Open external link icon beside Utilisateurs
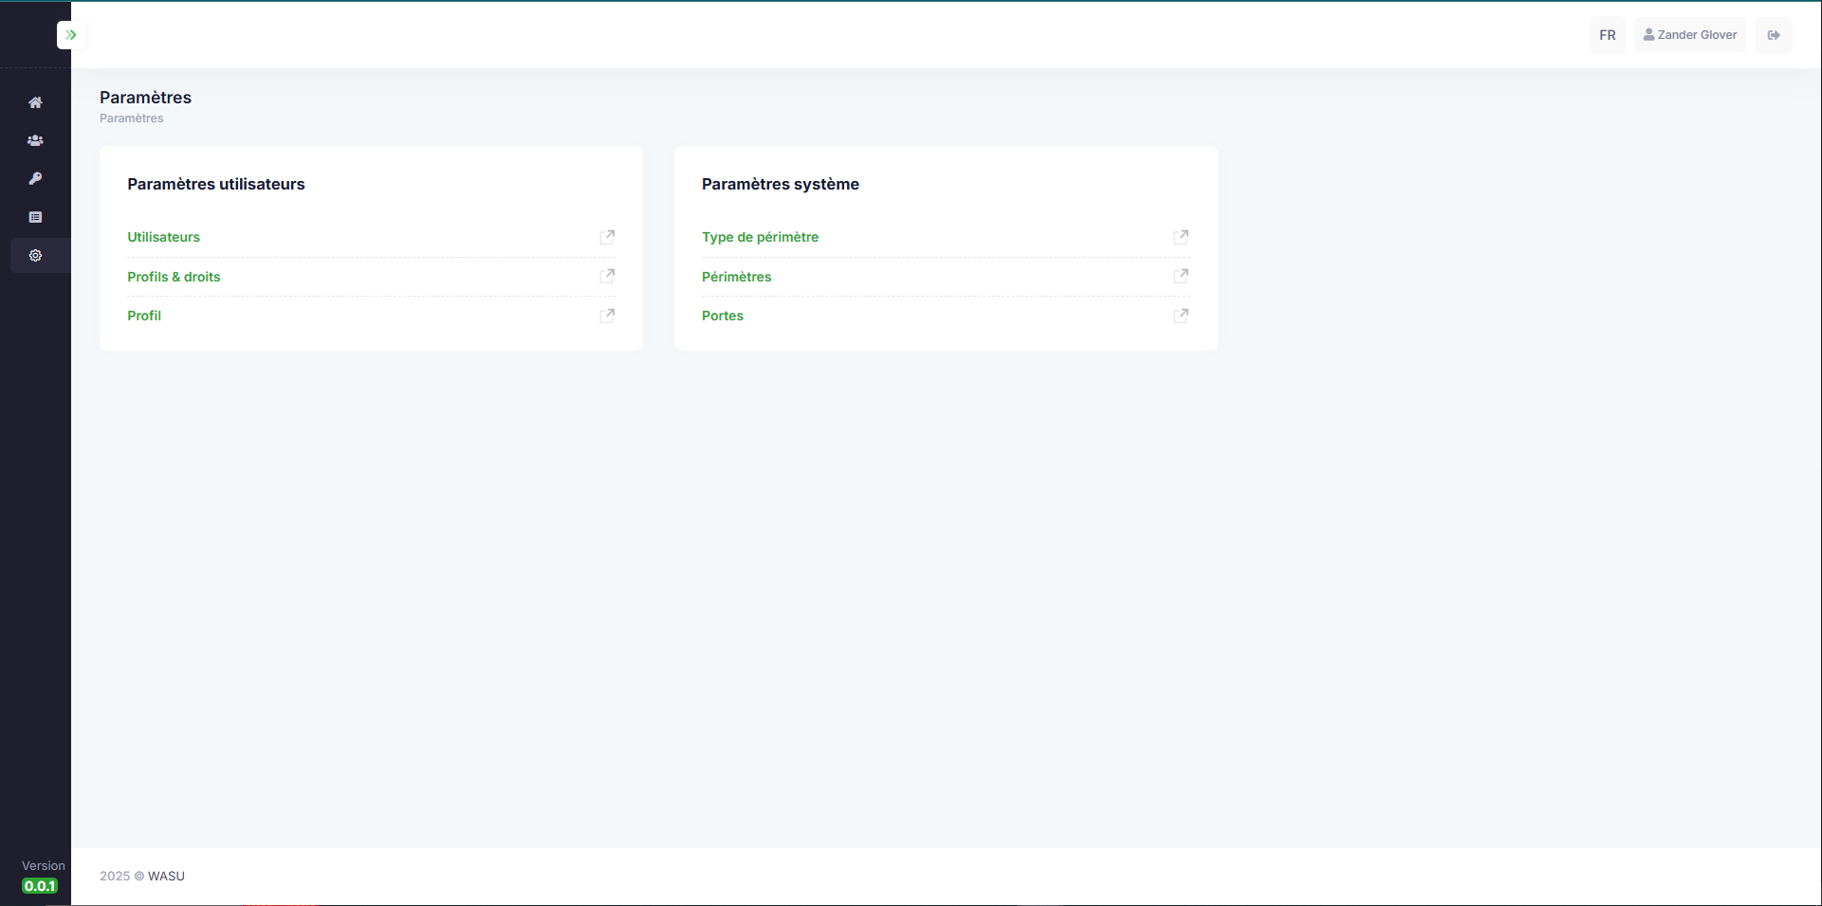The height and width of the screenshot is (906, 1822). pyautogui.click(x=607, y=237)
